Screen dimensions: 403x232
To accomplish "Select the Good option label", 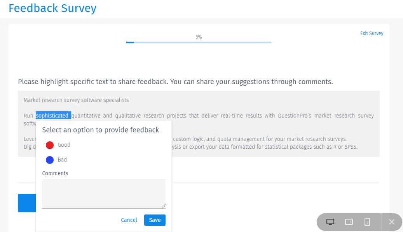I will [64, 145].
